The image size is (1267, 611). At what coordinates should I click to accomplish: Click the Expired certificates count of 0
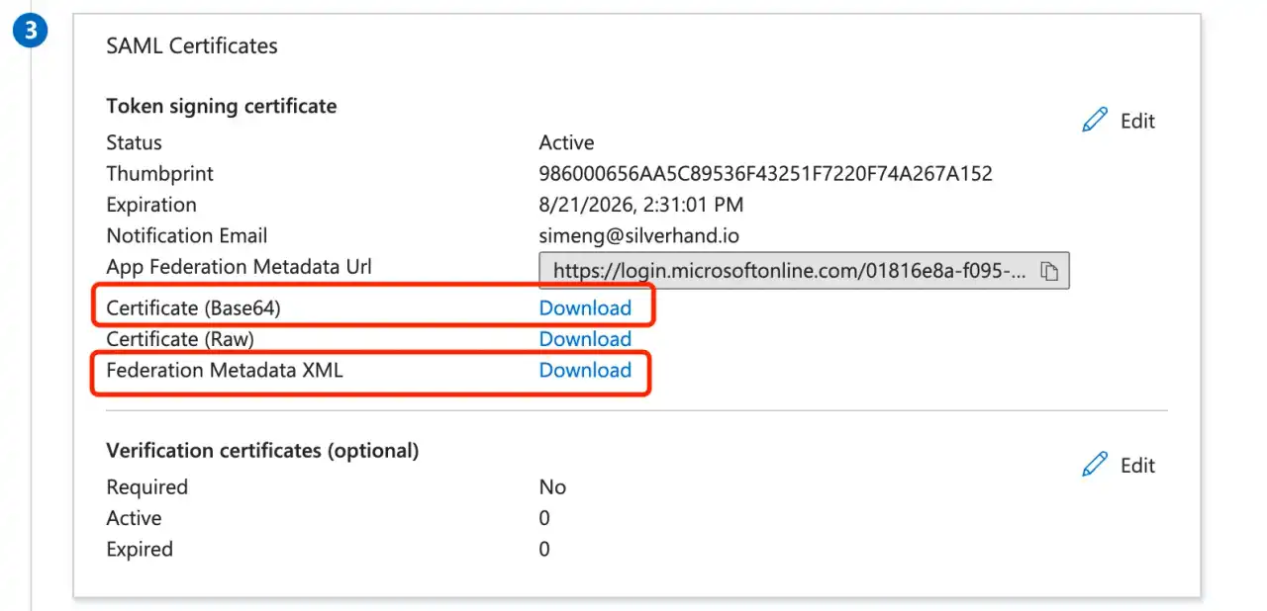click(x=543, y=549)
